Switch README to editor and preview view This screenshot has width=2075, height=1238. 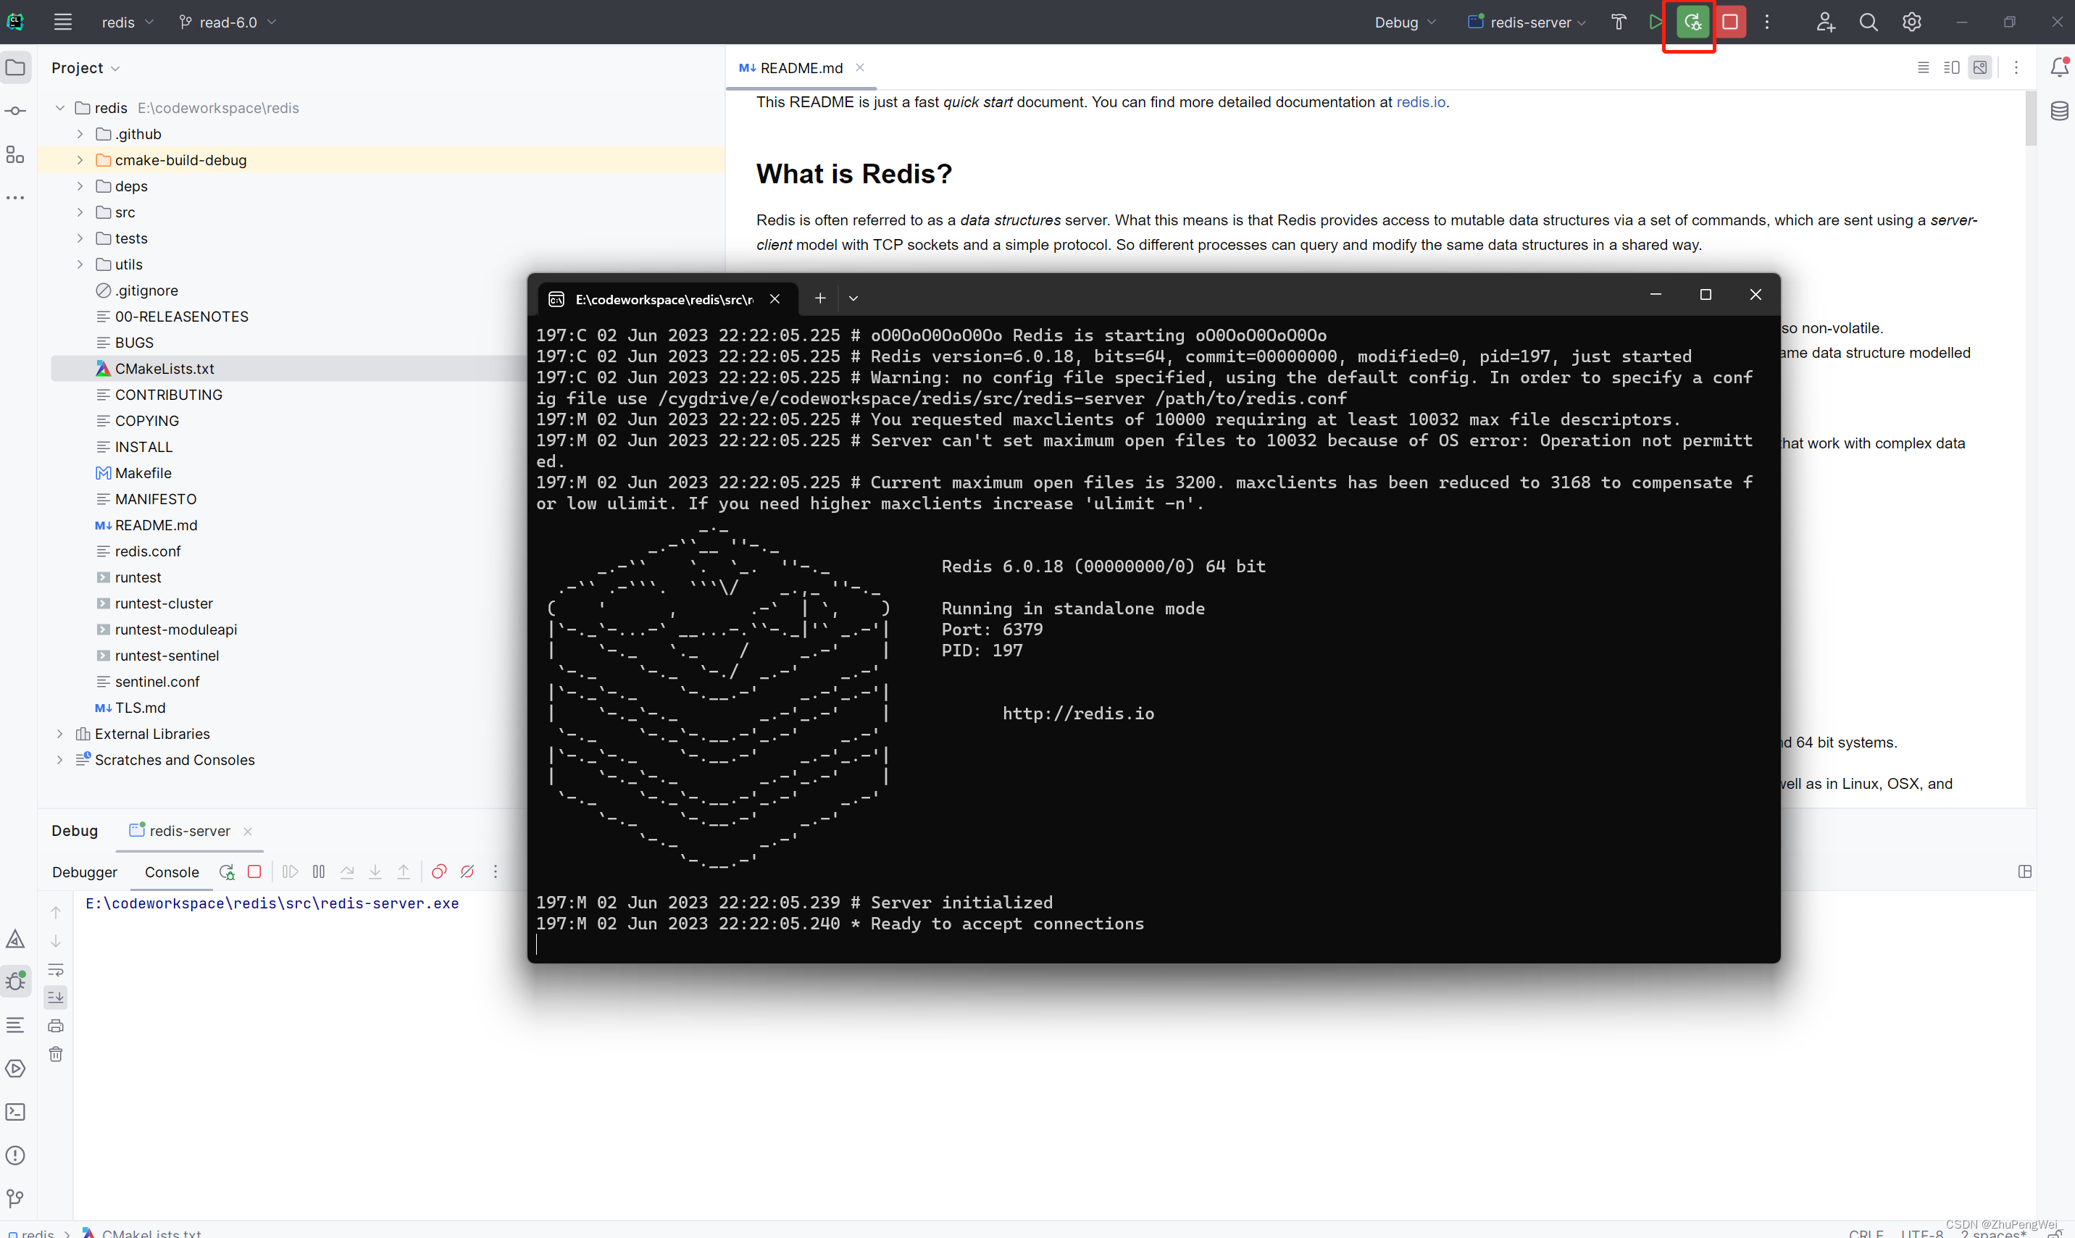tap(1952, 67)
